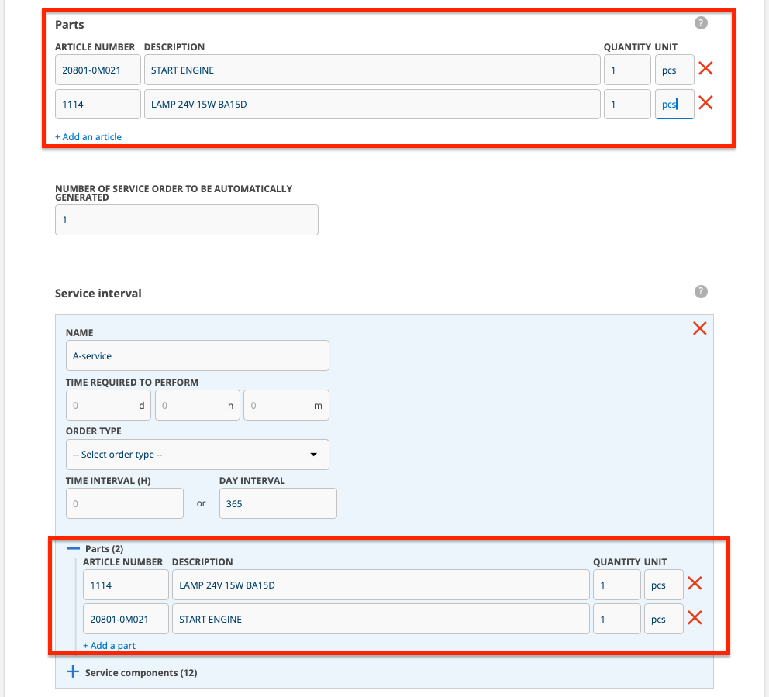Edit article number 20801-0M021 in top Parts
Image resolution: width=769 pixels, height=697 pixels.
[98, 70]
